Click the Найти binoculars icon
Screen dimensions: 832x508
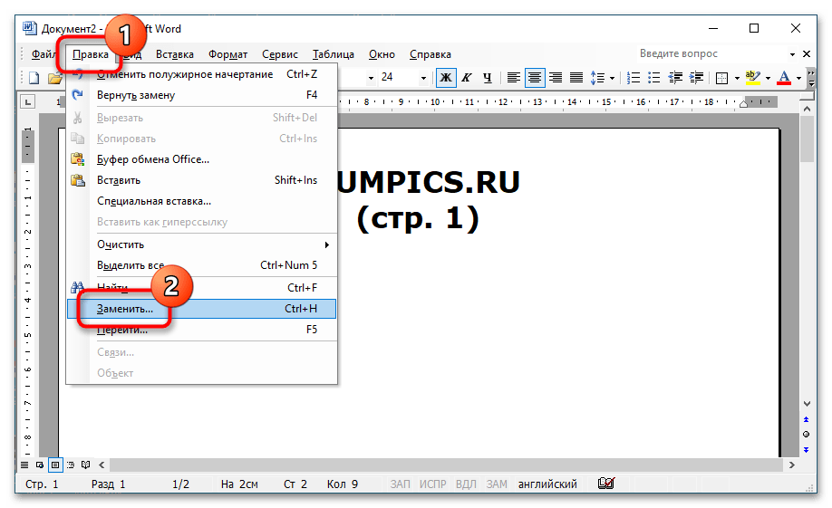(77, 287)
